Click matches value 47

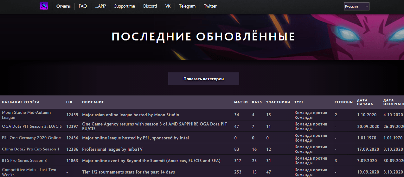[237, 126]
